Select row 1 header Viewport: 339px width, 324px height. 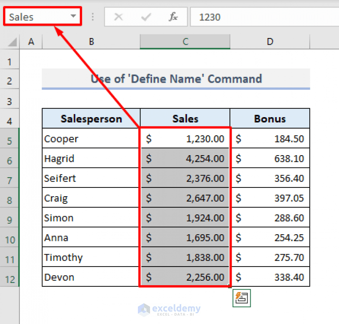coord(10,59)
